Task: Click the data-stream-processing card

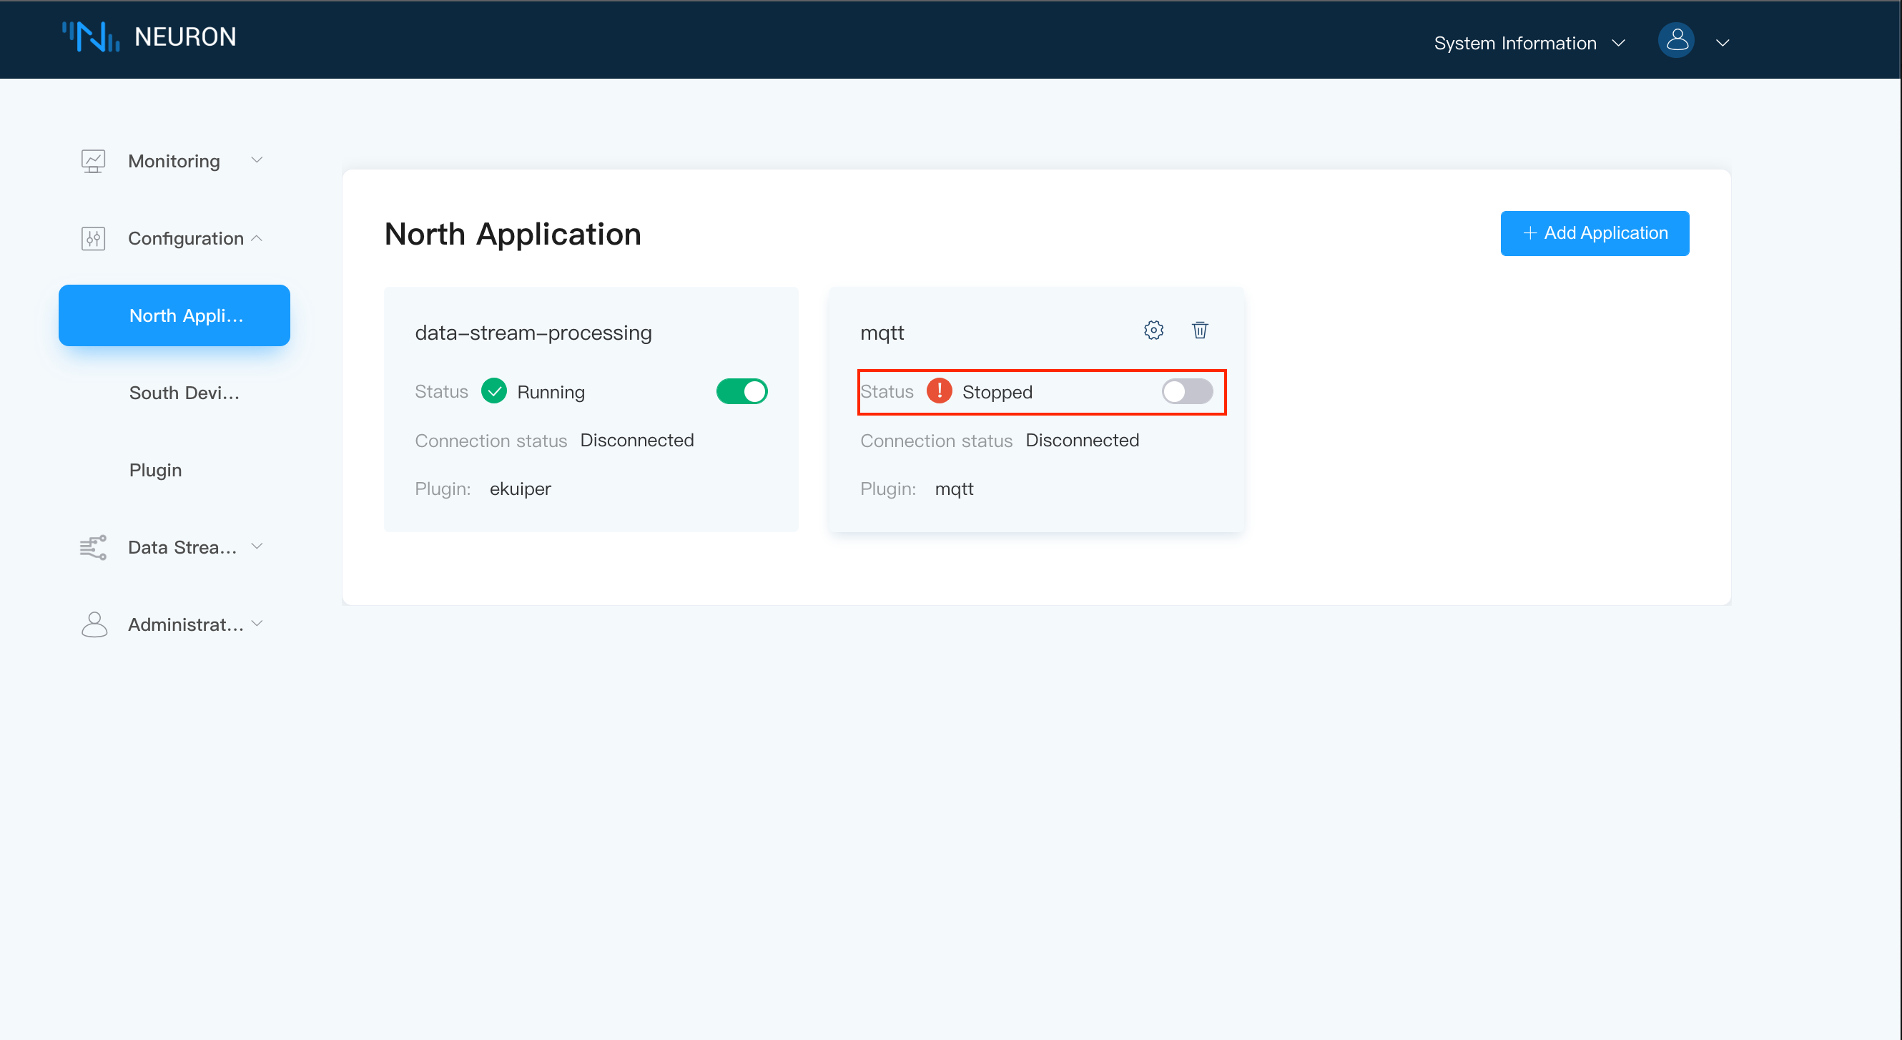Action: click(x=590, y=408)
